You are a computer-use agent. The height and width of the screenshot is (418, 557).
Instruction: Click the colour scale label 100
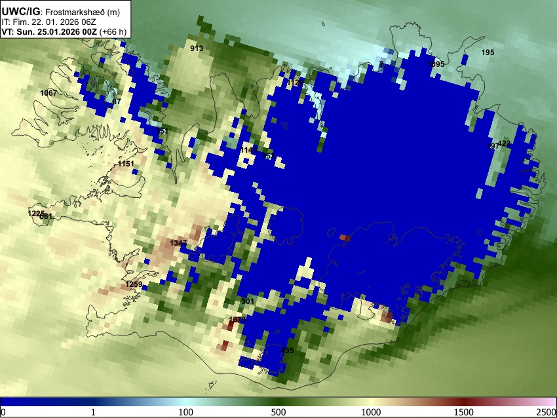[186, 412]
